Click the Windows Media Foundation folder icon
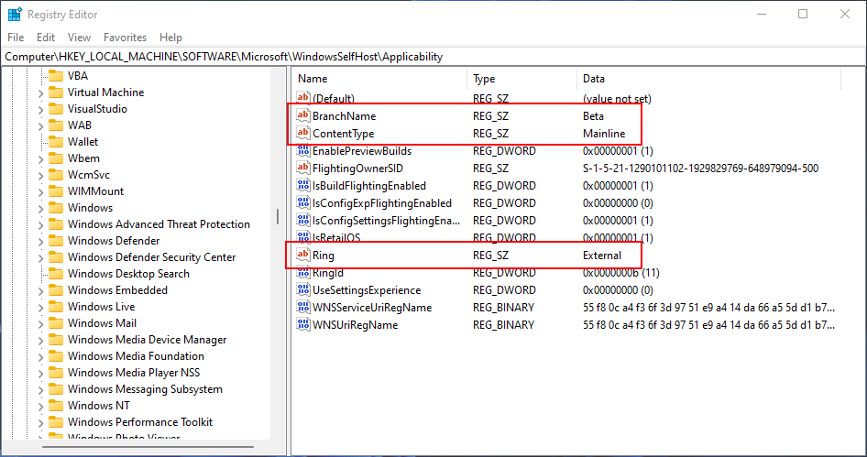 pyautogui.click(x=55, y=356)
